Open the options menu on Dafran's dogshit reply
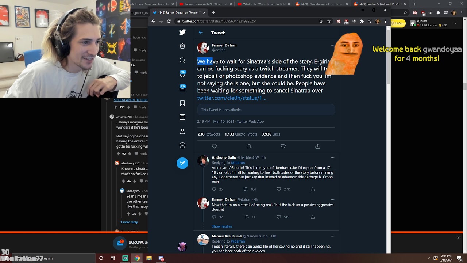Screen dimensions: 467x263 [x=332, y=199]
